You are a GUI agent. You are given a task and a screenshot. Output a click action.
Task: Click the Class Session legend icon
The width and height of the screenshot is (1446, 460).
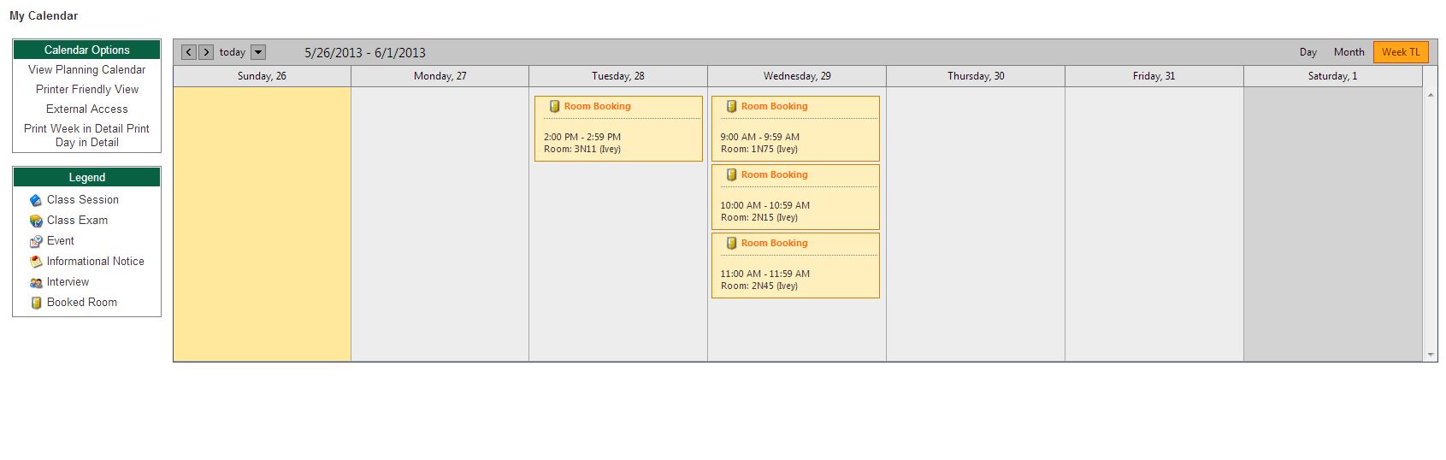pos(36,200)
